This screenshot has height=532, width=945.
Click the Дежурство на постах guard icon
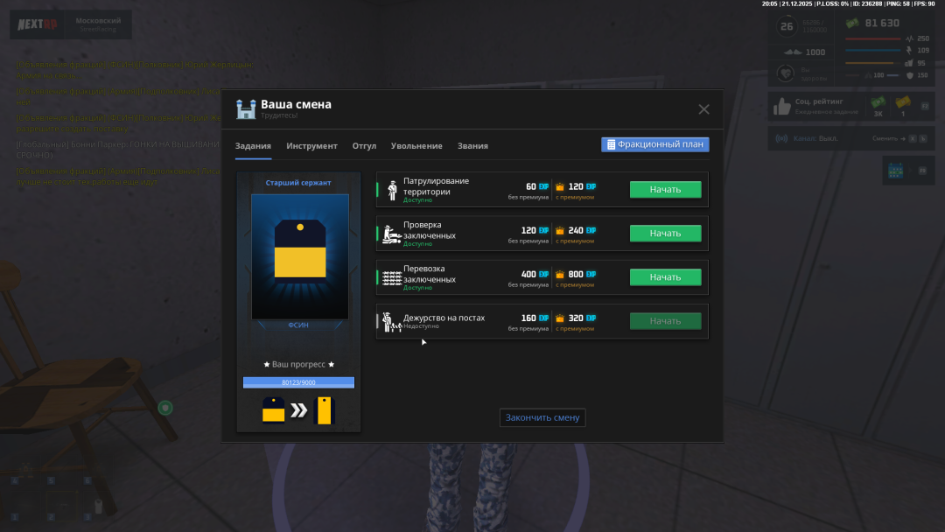click(x=391, y=321)
